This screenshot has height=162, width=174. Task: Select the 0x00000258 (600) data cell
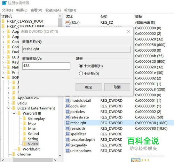(150, 45)
